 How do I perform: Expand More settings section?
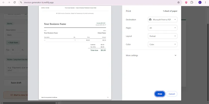point(151,55)
